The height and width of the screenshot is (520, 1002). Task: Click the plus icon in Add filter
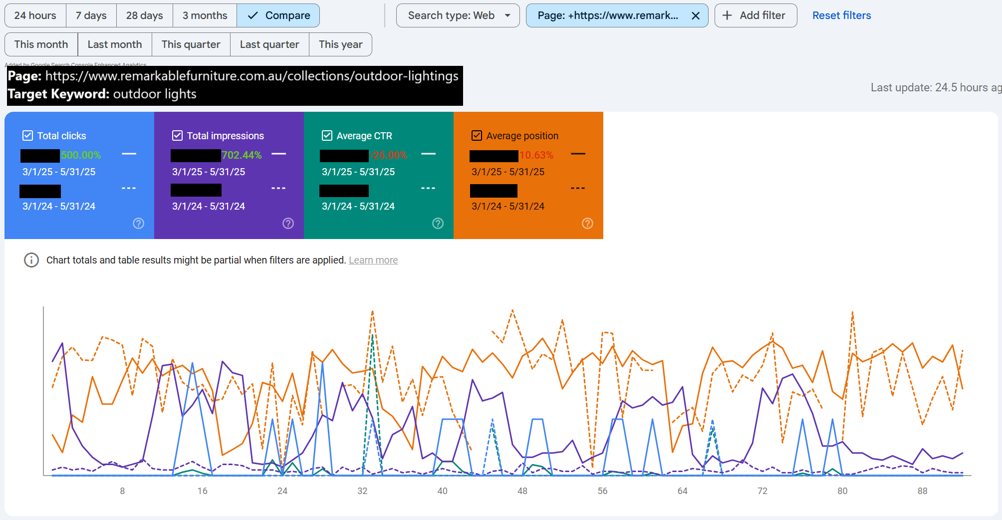pyautogui.click(x=728, y=15)
